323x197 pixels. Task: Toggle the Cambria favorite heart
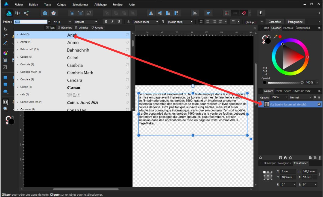tap(127, 65)
